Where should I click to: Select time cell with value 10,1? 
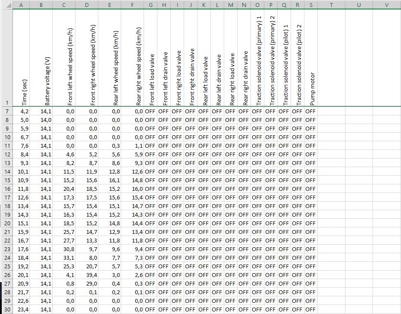click(21, 171)
